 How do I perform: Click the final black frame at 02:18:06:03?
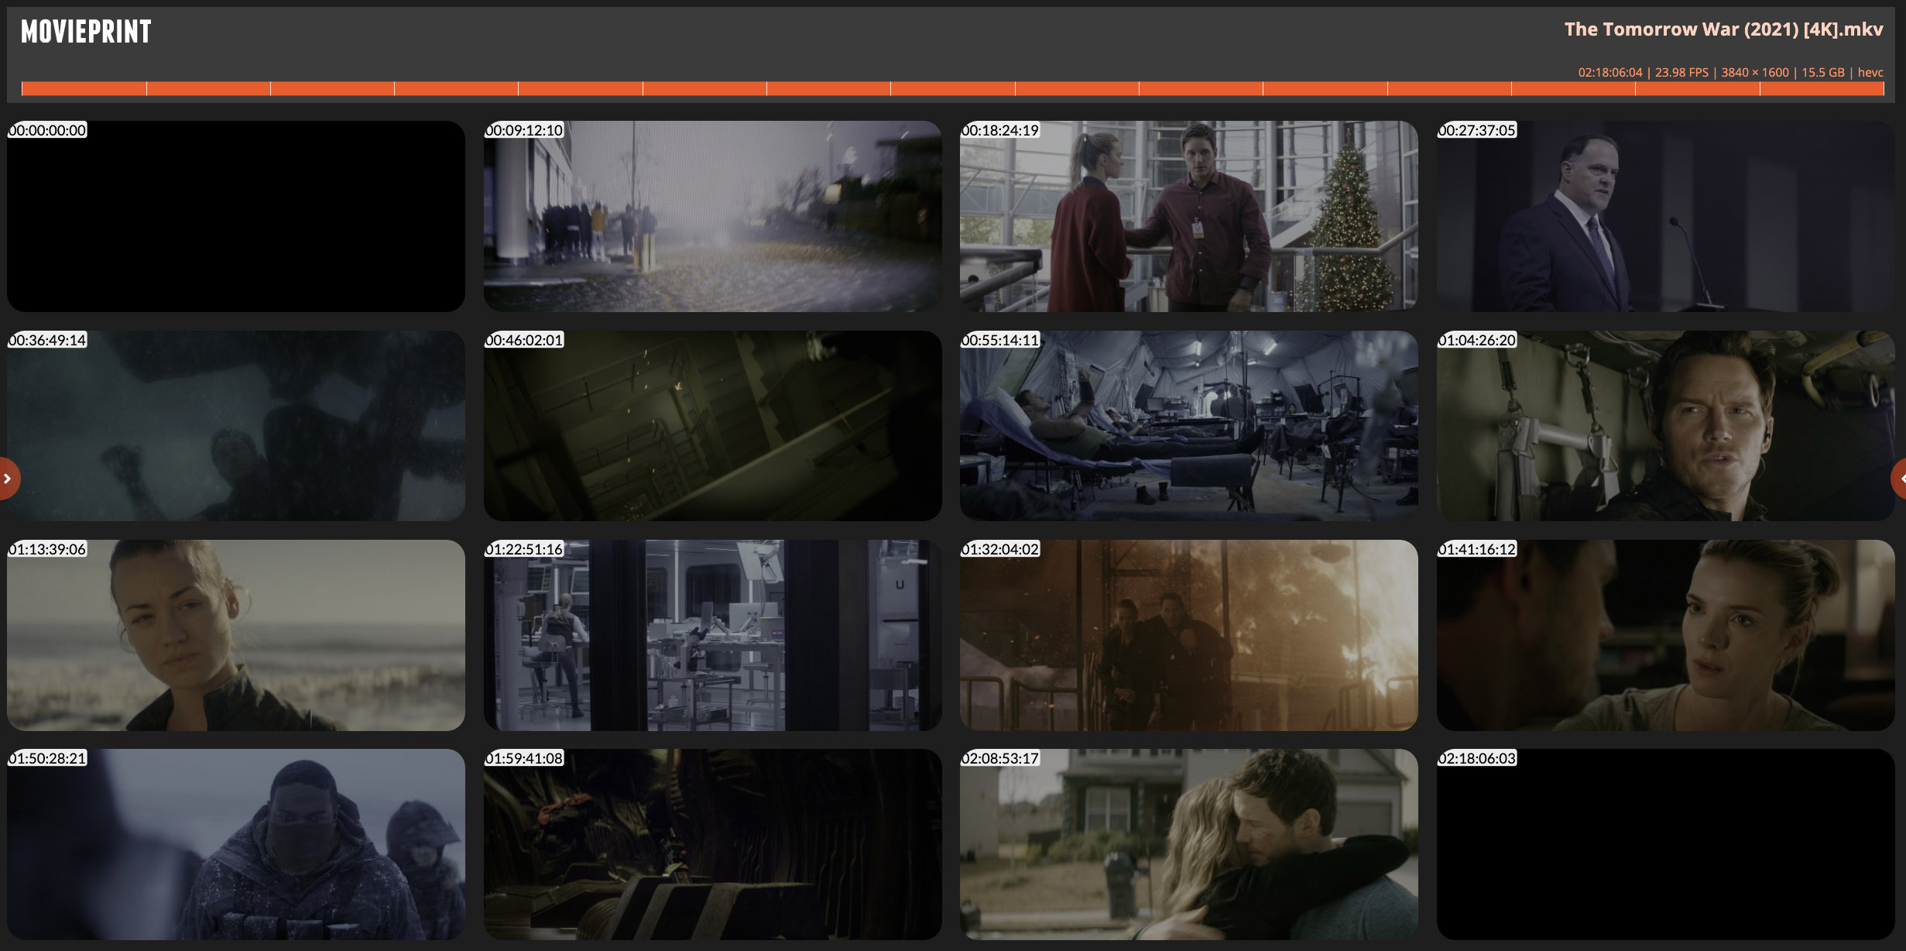(1665, 844)
